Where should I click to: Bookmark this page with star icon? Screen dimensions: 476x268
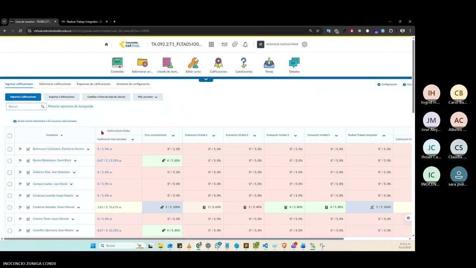coord(318,31)
